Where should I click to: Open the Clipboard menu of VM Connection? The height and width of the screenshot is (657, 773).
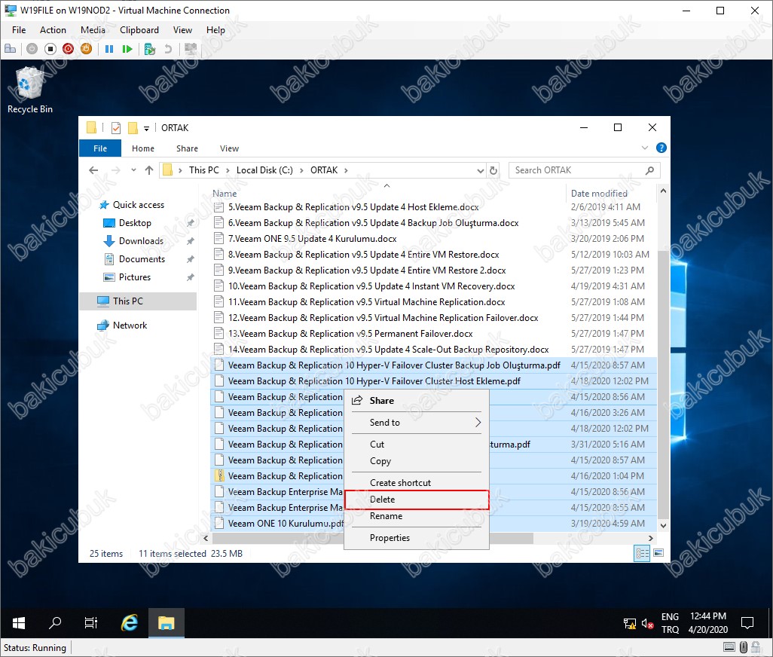(x=139, y=30)
